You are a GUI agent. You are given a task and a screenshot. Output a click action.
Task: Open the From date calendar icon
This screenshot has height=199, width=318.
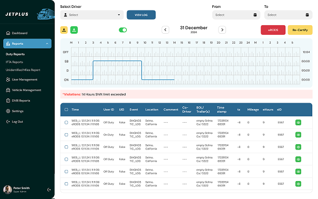(255, 15)
